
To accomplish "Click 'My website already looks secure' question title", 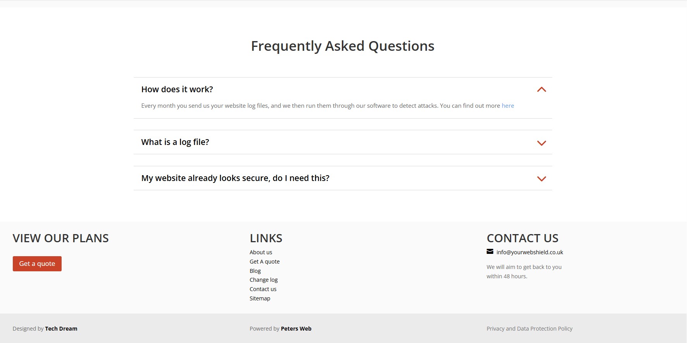I will point(235,178).
